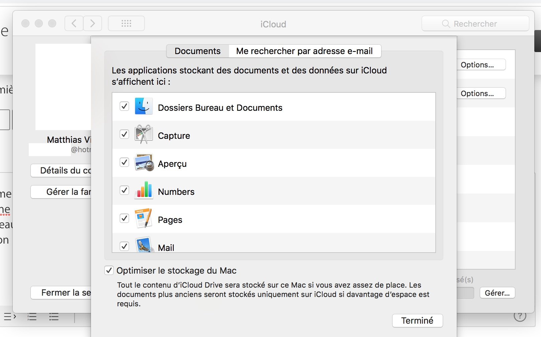Click the Gérer la famille button
This screenshot has width=541, height=337.
click(61, 192)
